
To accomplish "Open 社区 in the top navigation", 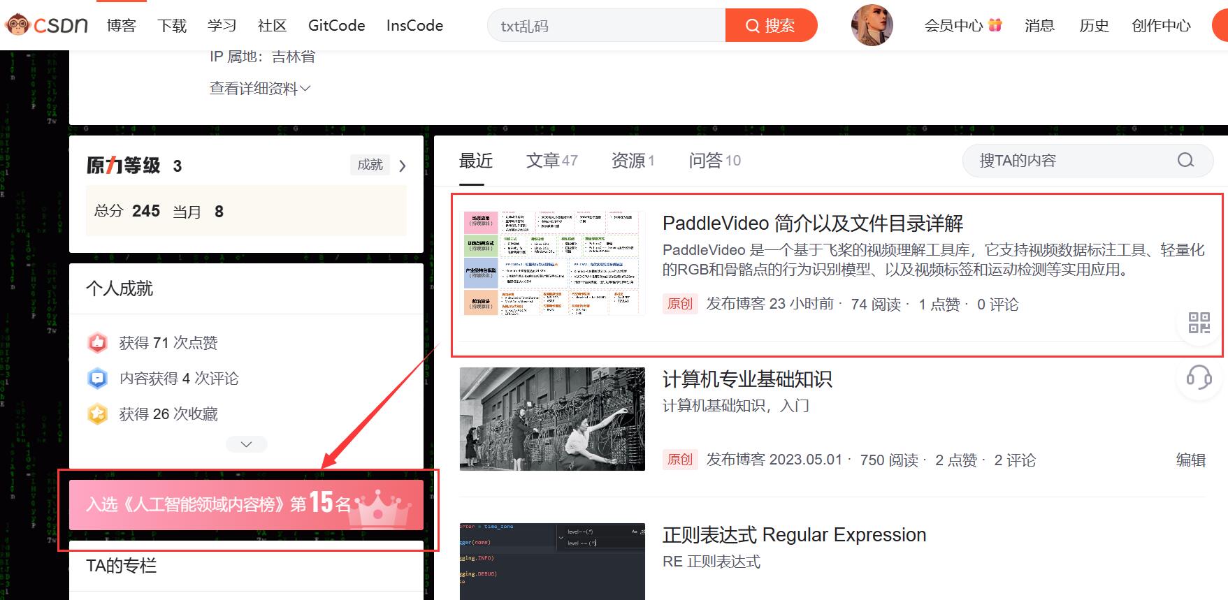I will coord(273,25).
